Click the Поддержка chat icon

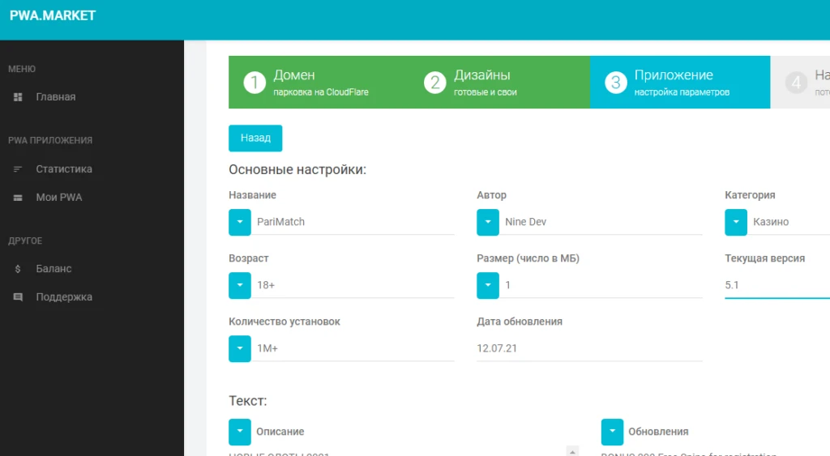tap(18, 297)
